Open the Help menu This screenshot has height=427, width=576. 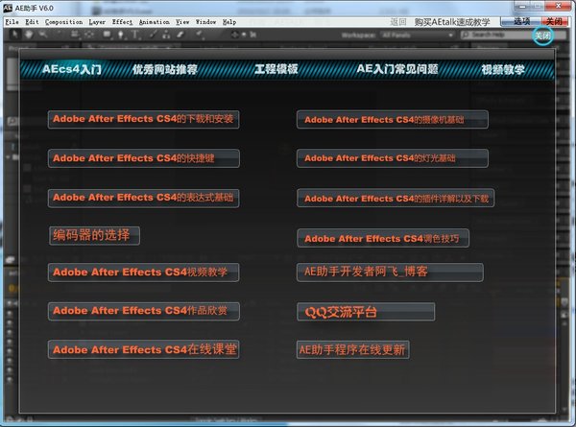point(229,22)
